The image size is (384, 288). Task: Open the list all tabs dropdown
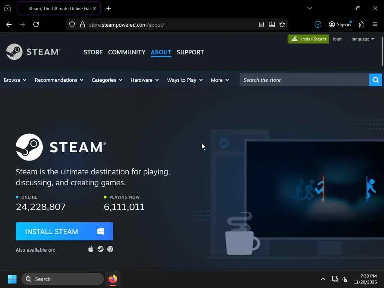(309, 8)
